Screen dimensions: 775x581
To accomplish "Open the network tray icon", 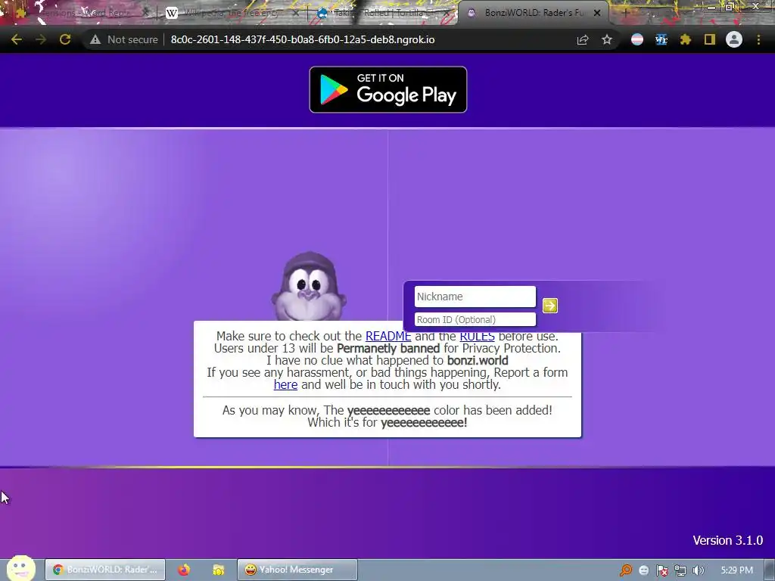I will tap(680, 570).
